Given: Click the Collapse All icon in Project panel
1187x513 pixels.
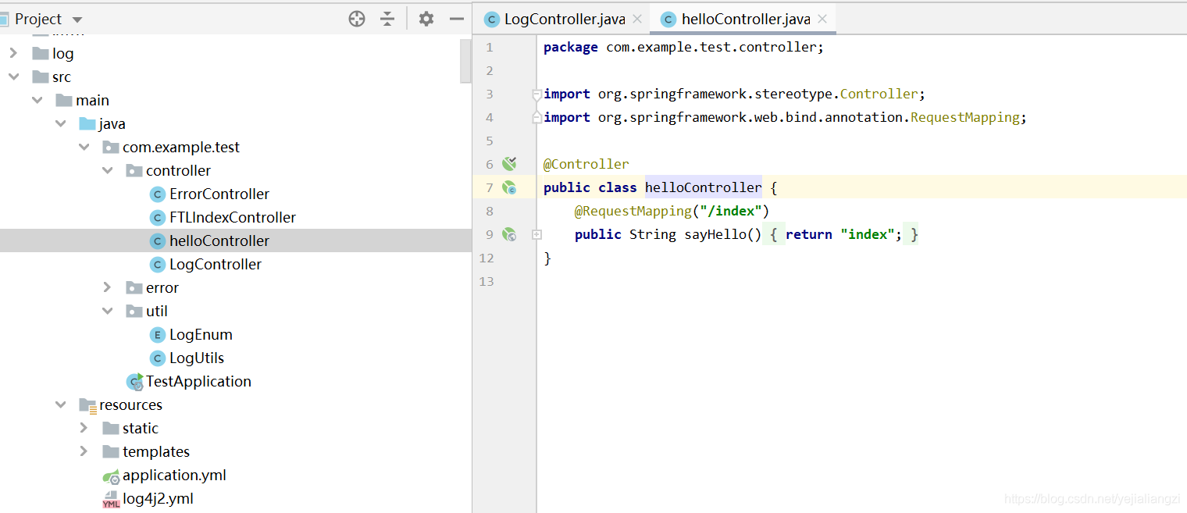Looking at the screenshot, I should click(387, 20).
